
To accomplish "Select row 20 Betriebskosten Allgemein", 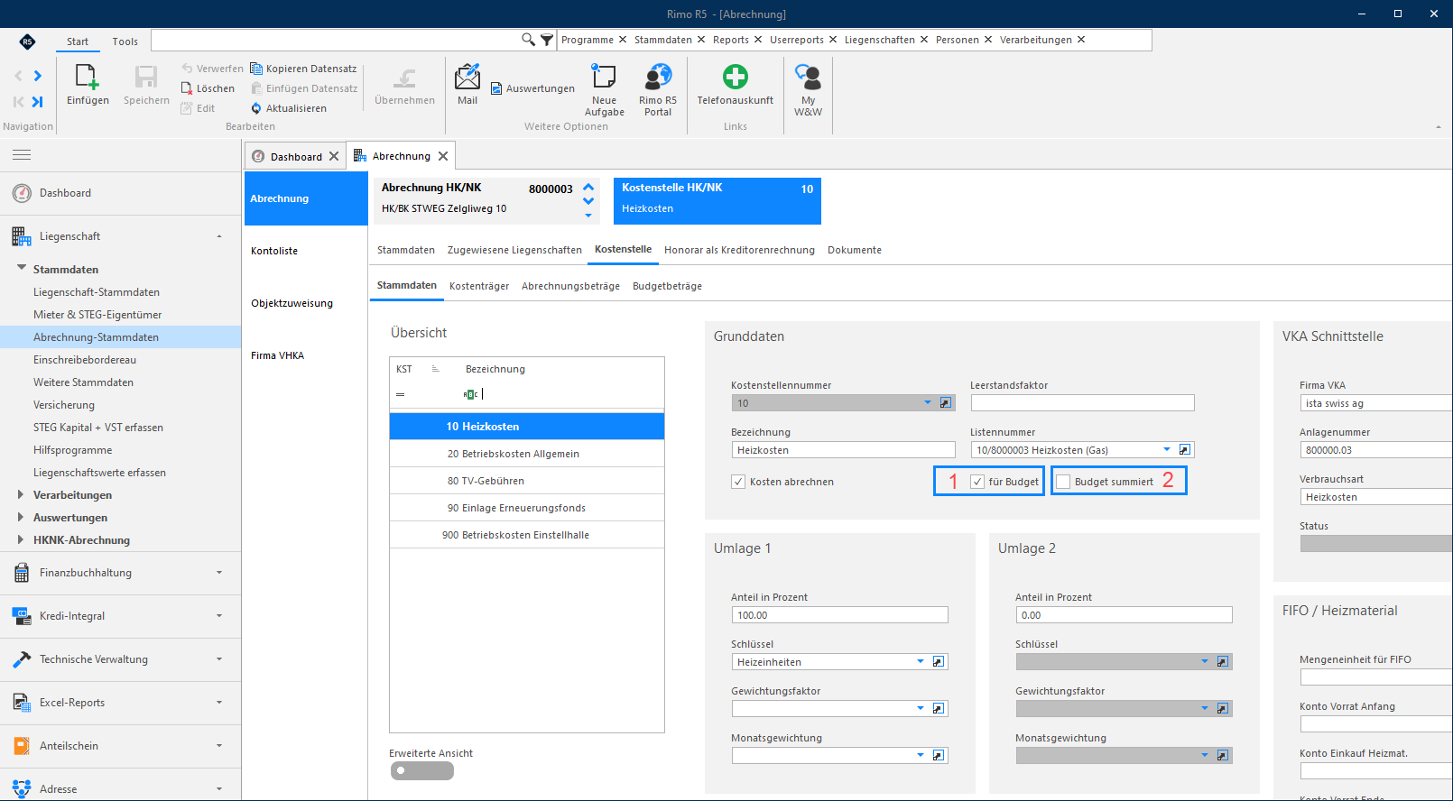I will pos(527,454).
